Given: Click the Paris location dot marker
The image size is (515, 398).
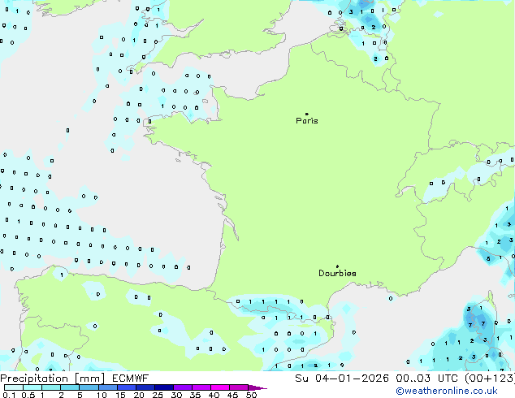Looking at the screenshot, I should (307, 114).
